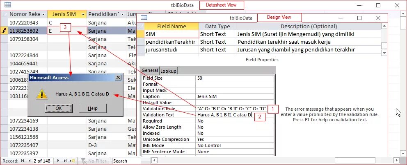Viewport: 407px width, 165px height.
Task: Click the datasheet horizontal scrollbar left arrow
Action: (x=154, y=161)
